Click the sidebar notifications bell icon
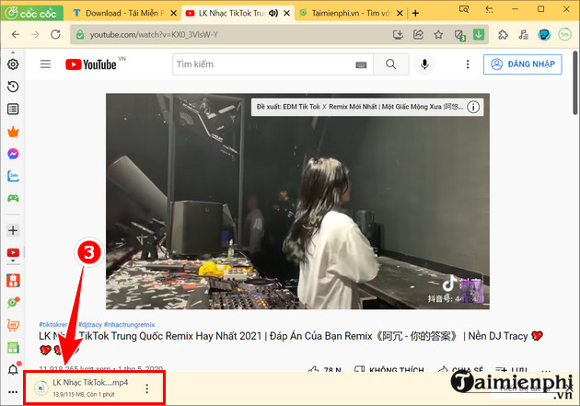The width and height of the screenshot is (580, 406). coord(13,369)
